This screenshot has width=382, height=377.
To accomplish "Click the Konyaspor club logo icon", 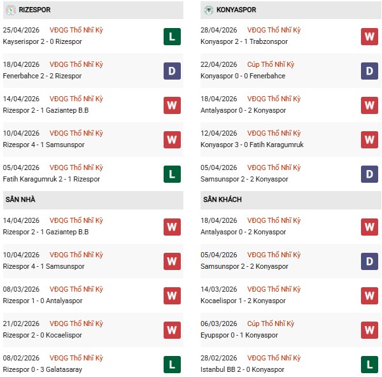I will click(209, 10).
